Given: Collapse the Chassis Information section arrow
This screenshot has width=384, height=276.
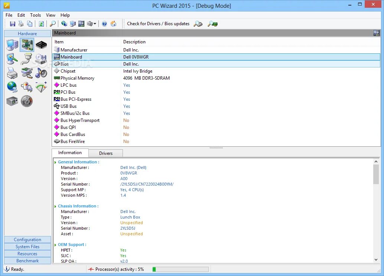Looking at the screenshot, I should coord(55,206).
